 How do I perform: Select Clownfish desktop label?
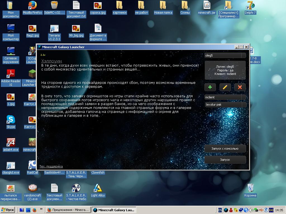pos(98,172)
